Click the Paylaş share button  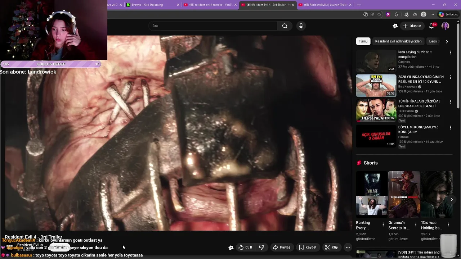click(x=282, y=247)
